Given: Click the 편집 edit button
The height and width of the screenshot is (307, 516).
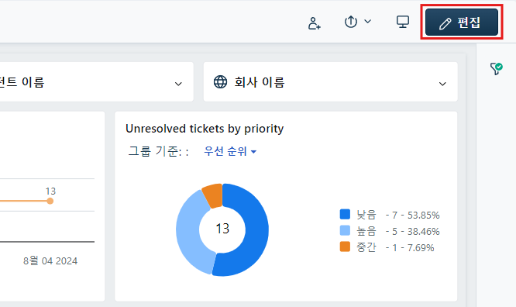Looking at the screenshot, I should (461, 22).
